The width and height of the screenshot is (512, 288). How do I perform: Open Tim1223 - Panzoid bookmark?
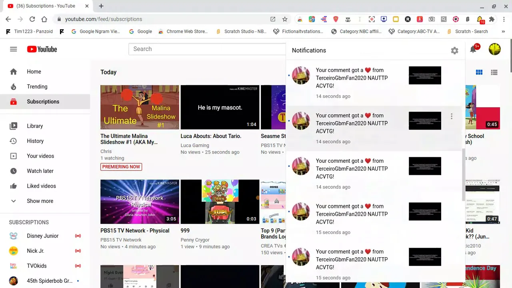pyautogui.click(x=29, y=31)
